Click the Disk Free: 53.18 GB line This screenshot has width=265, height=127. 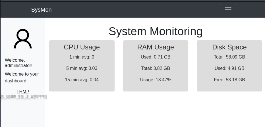[x=229, y=80]
